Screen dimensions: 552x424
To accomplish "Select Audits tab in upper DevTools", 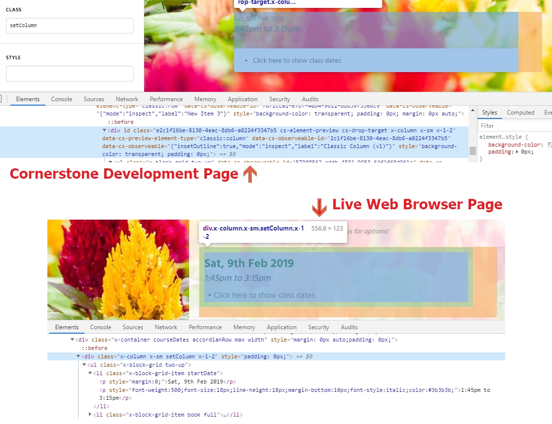I will [x=310, y=99].
